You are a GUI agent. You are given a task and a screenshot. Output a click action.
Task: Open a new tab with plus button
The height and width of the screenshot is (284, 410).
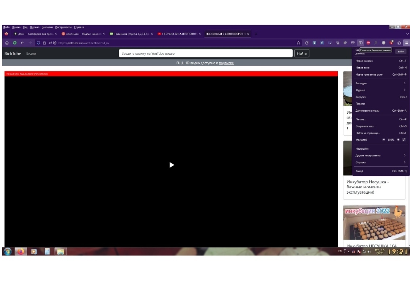pos(256,34)
